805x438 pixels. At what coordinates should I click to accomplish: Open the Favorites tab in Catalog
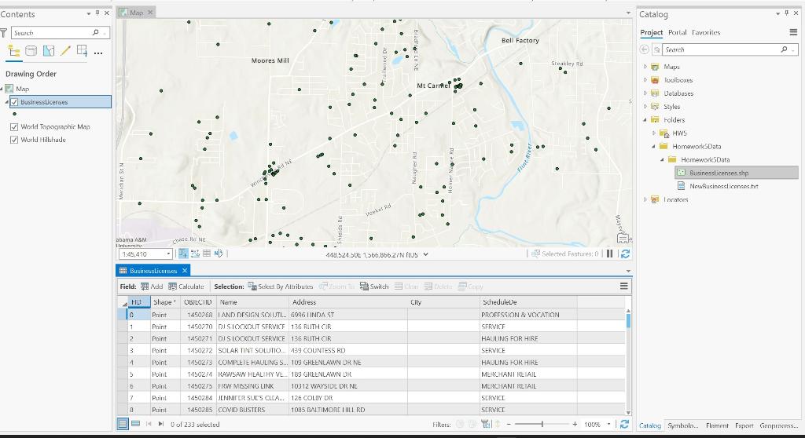tap(706, 32)
